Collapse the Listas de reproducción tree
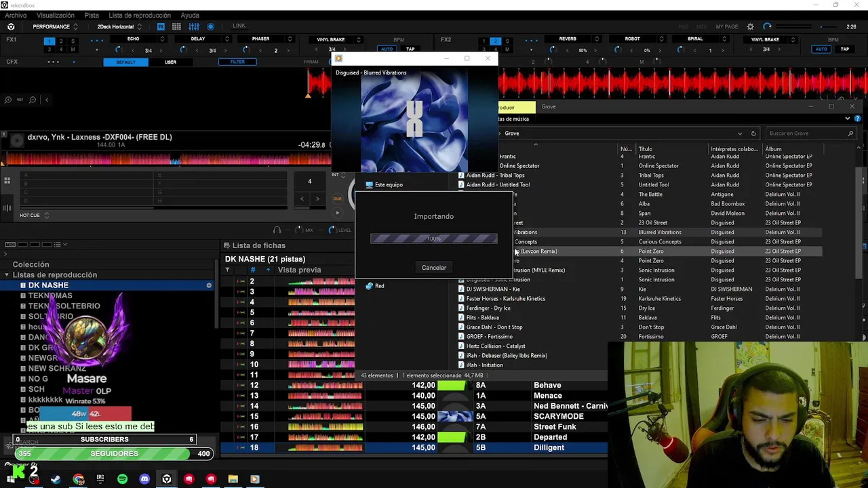 click(x=7, y=275)
